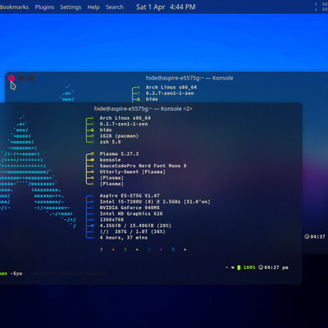Click the network speed indicator in top panel
The height and width of the screenshot is (328, 328).
click(321, 7)
